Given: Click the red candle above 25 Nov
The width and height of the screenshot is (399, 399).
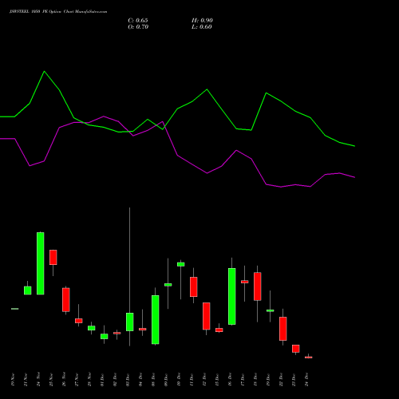Looking at the screenshot, I should (x=53, y=257).
